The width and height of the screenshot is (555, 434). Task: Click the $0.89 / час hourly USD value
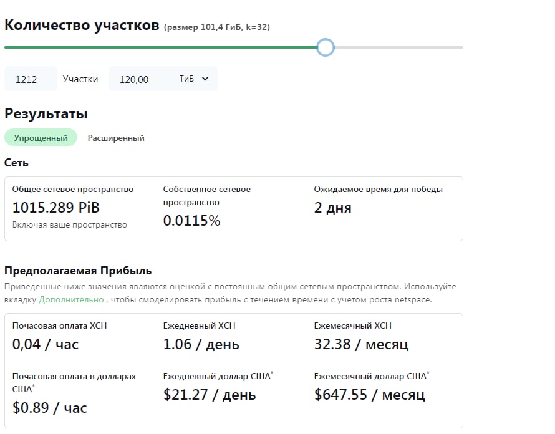[x=49, y=408]
